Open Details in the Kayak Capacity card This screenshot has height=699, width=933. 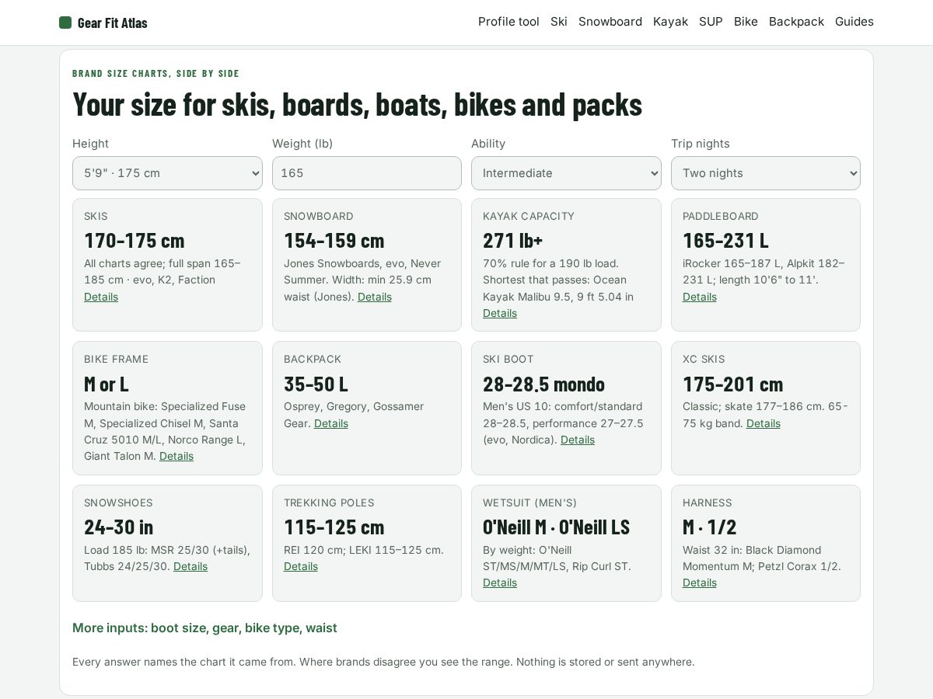pos(500,313)
